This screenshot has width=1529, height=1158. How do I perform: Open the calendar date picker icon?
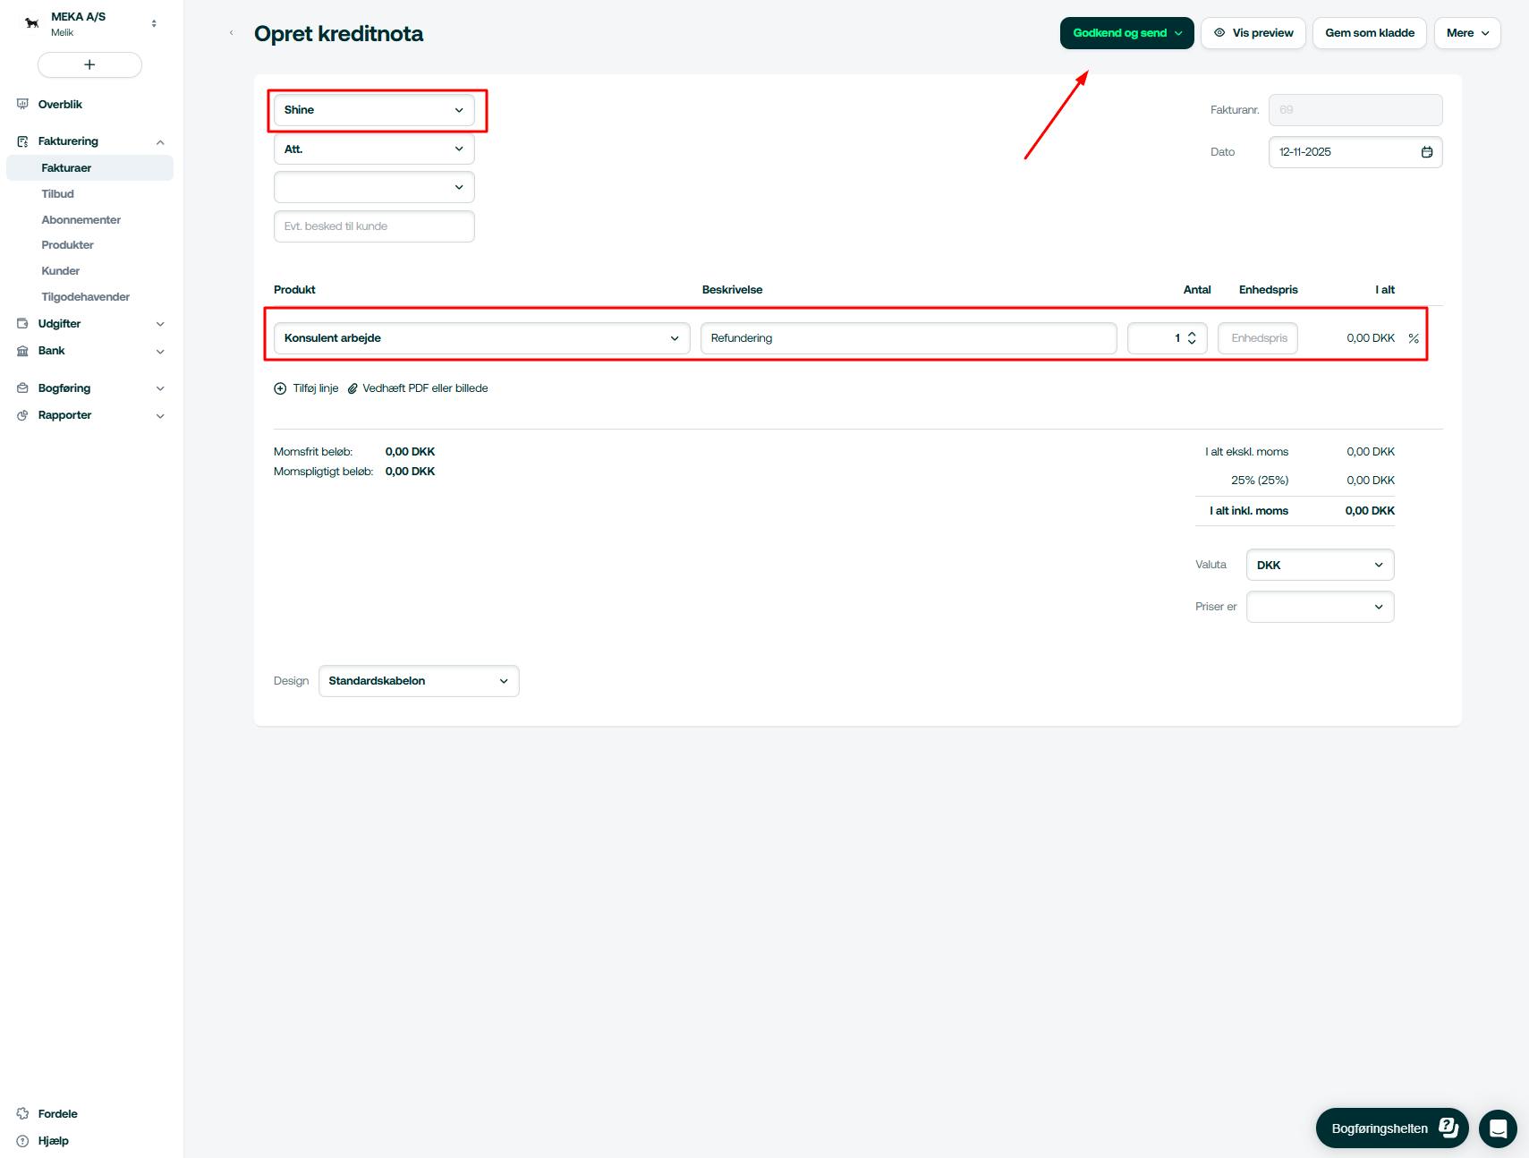[1427, 152]
